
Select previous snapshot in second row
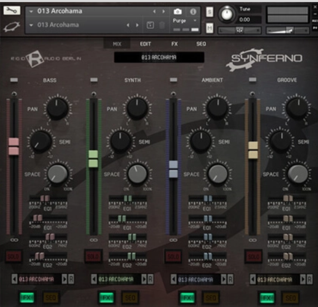click(128, 25)
